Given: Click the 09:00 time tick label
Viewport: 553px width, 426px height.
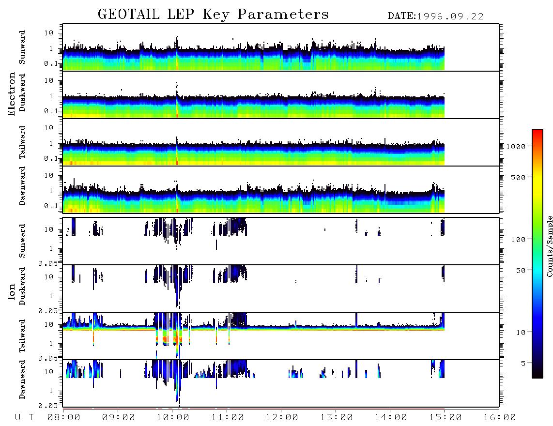Looking at the screenshot, I should (x=119, y=418).
